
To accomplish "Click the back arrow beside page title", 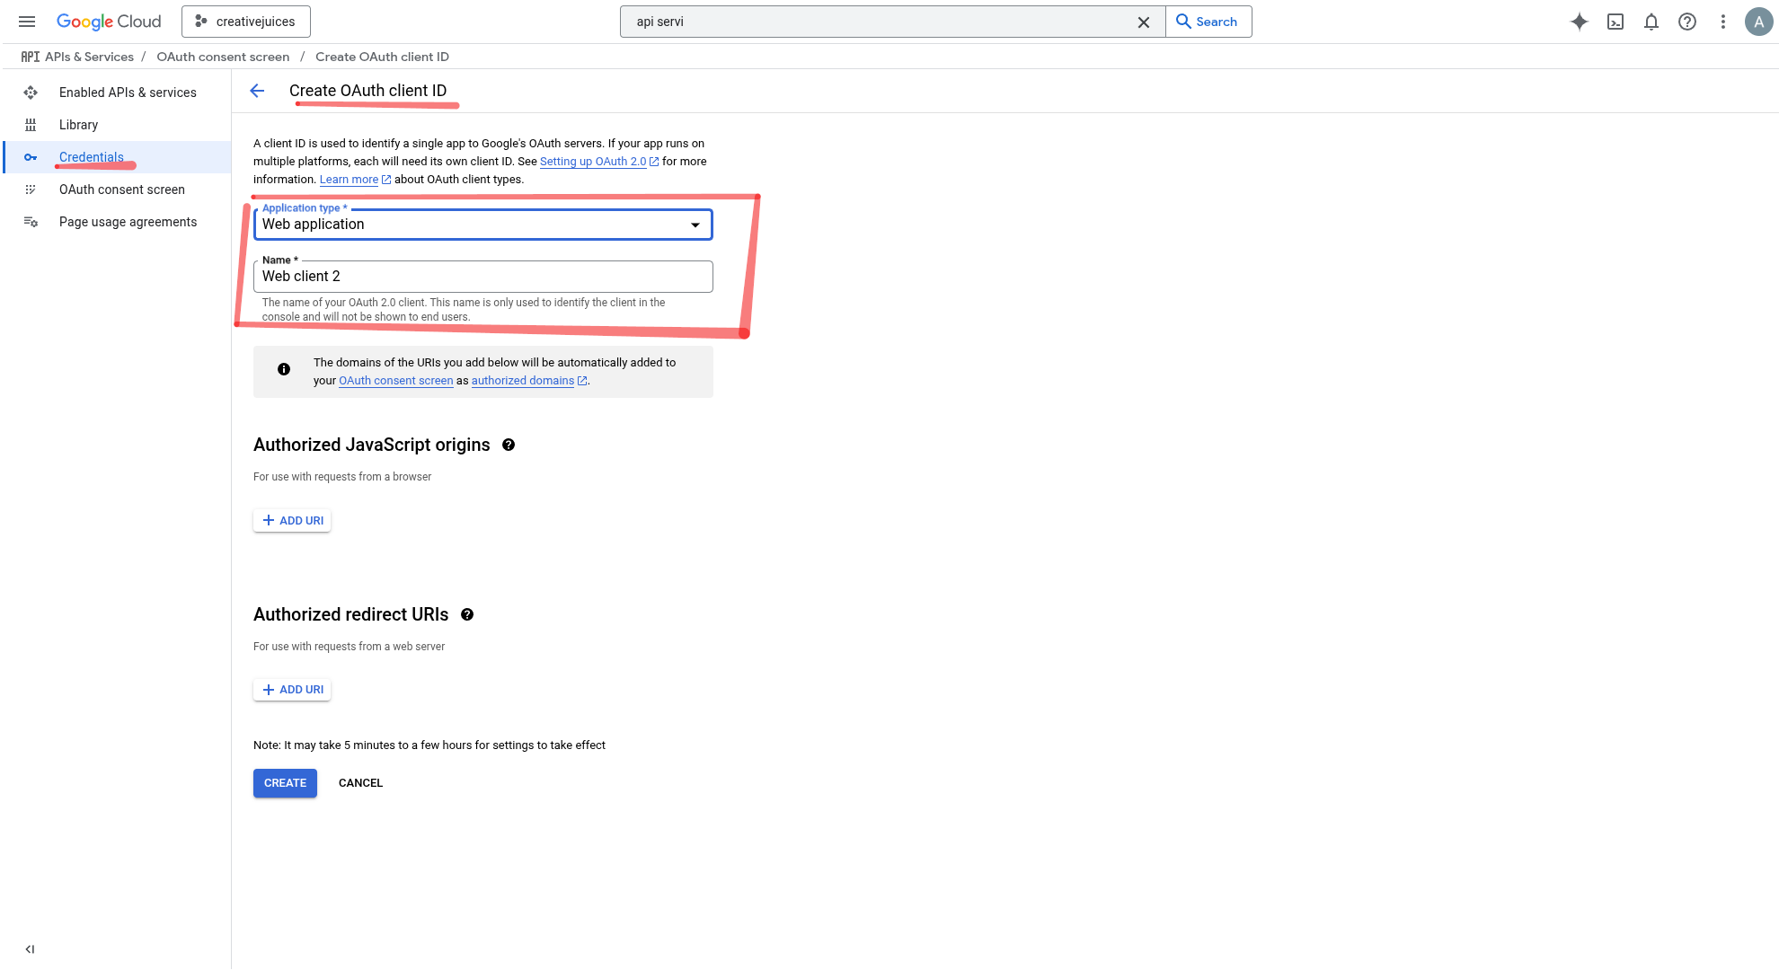I will coord(257,91).
